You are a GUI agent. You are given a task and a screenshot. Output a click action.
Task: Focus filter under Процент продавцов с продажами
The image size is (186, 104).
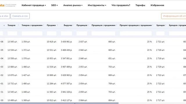tap(136, 34)
